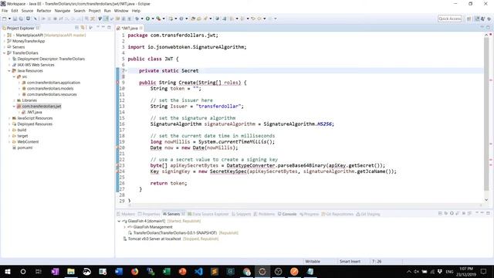This screenshot has width=494, height=278.
Task: Open the Refactor menu
Action: point(44,11)
